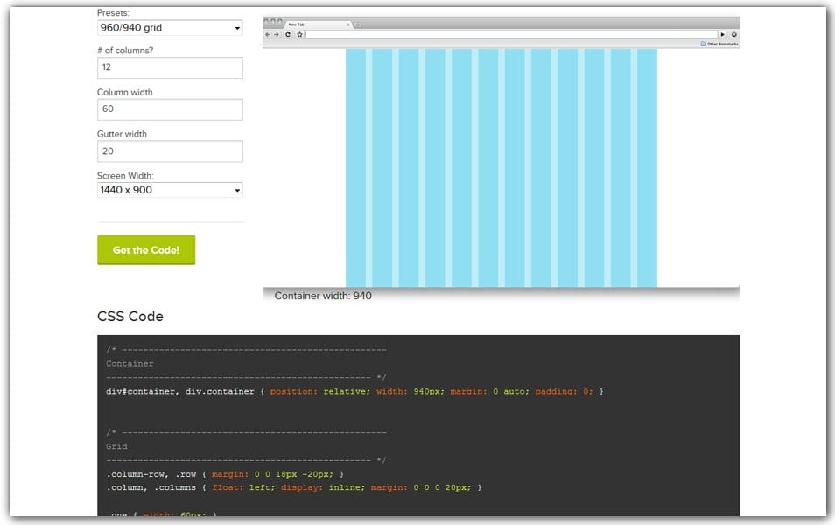The width and height of the screenshot is (835, 525).
Task: Click inside the # of columns field
Action: [x=169, y=67]
